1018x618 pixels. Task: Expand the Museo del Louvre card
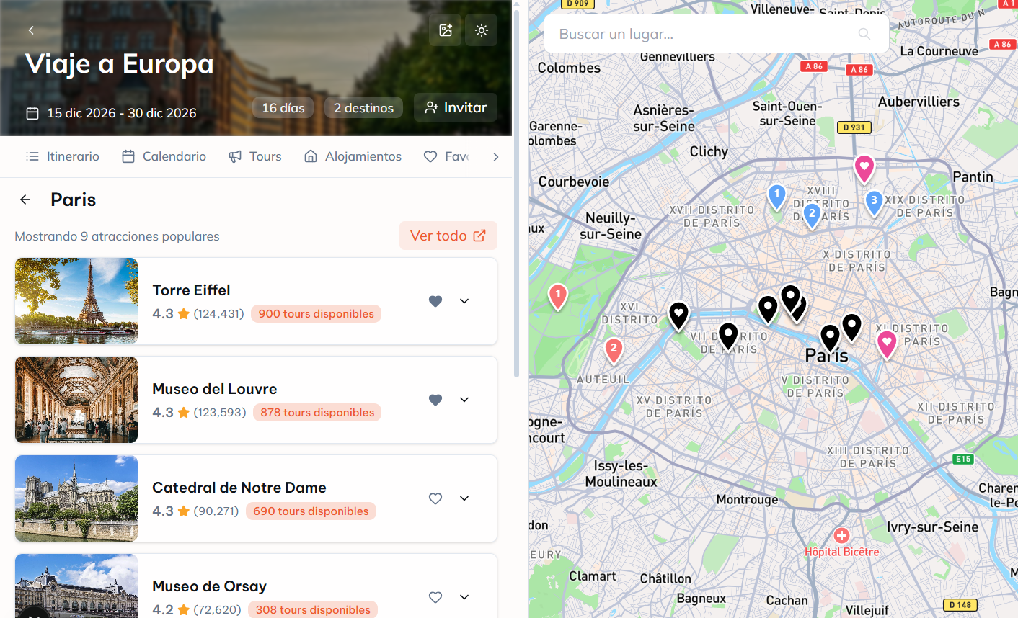click(464, 400)
